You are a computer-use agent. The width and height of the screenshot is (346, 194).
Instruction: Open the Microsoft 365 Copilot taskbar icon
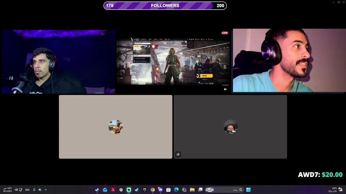click(x=184, y=190)
